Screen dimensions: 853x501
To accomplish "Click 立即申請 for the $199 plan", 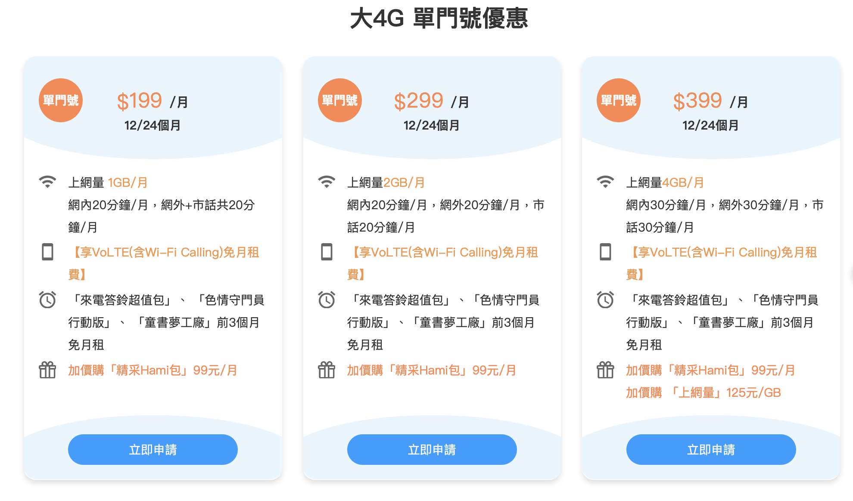I will coord(153,449).
